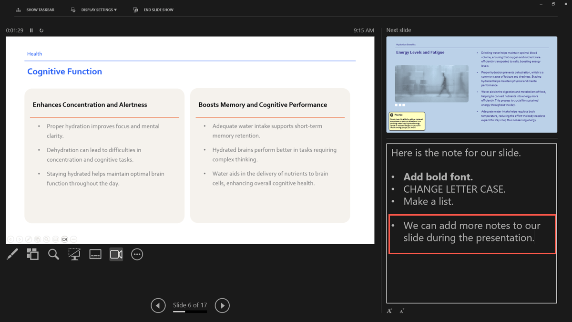Advance to the next slide with the large arrow

[x=222, y=305]
